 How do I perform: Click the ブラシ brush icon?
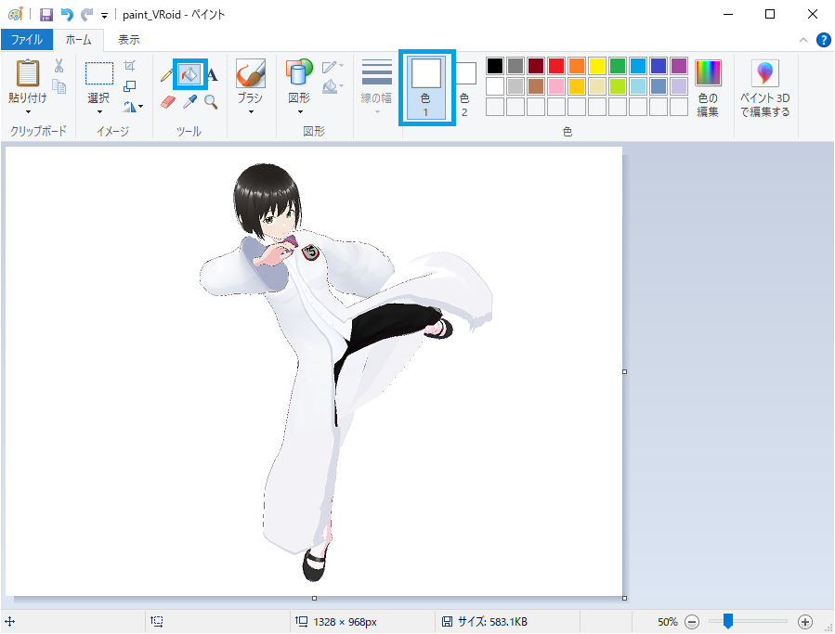(x=250, y=73)
